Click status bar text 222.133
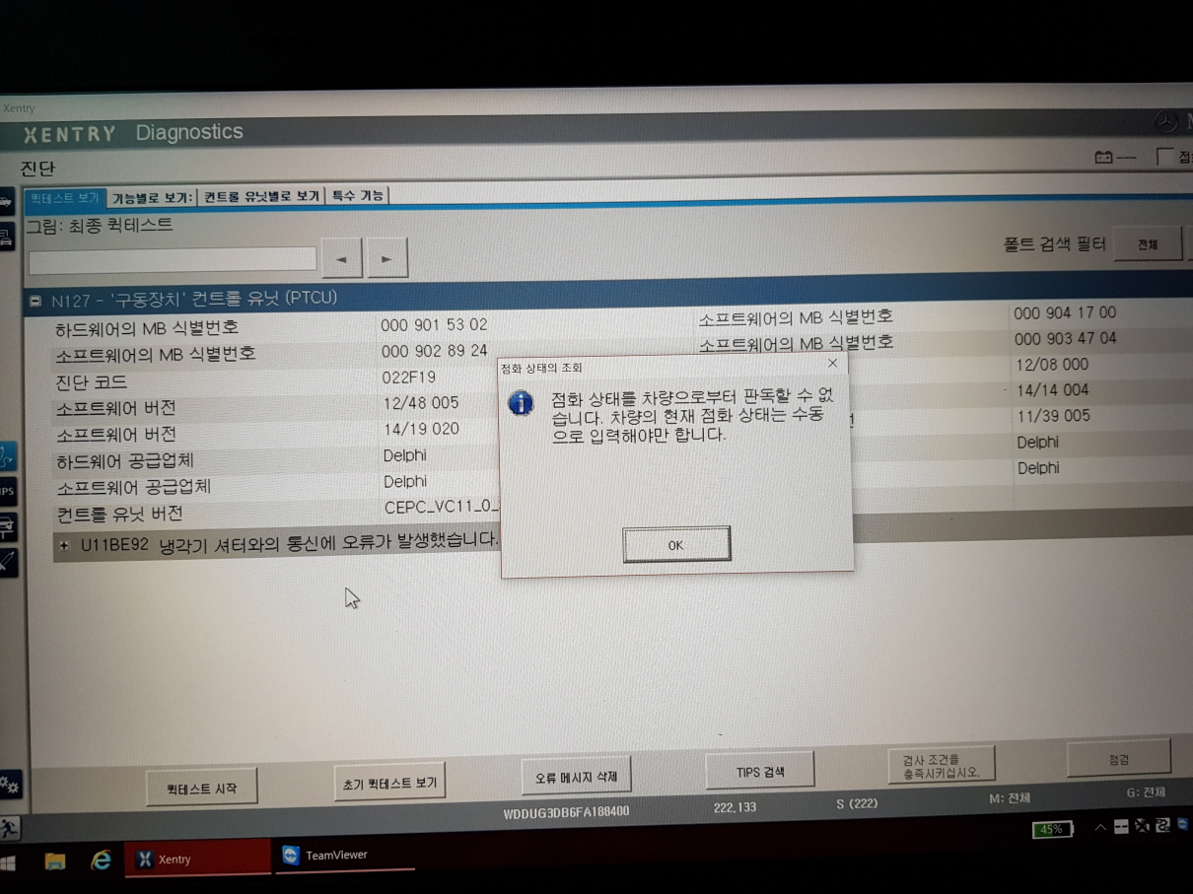 735,808
